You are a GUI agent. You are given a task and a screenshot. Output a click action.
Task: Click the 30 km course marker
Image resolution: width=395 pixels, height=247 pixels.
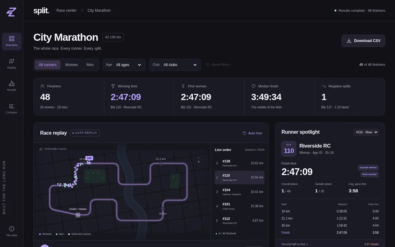pos(163,209)
